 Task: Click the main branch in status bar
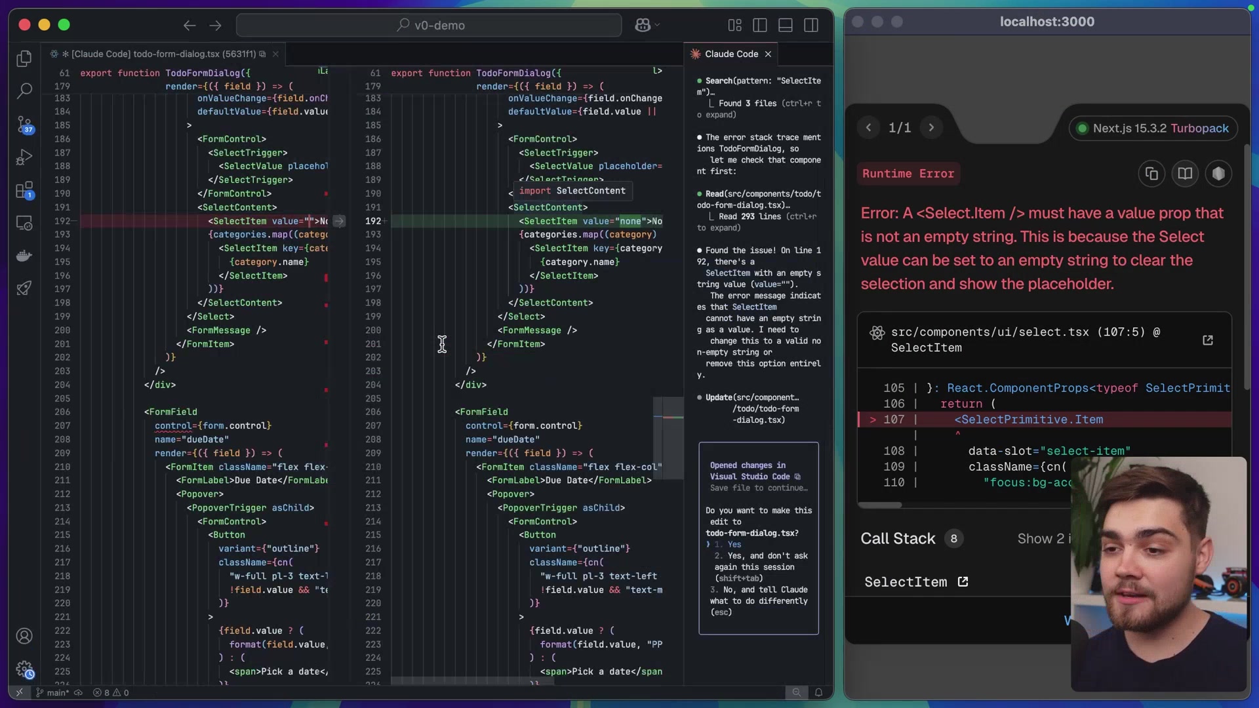pos(52,692)
